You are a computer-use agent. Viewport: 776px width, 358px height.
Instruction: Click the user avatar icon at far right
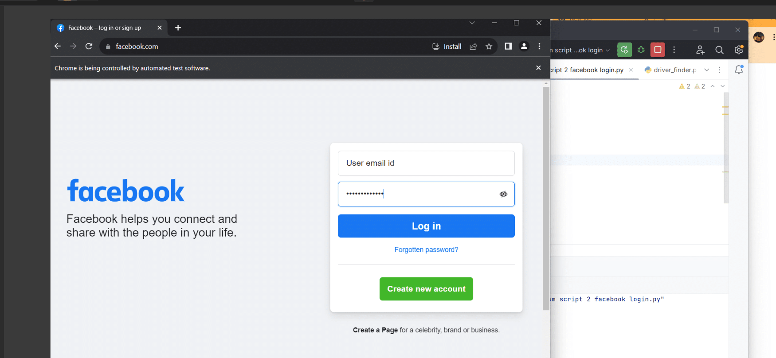tap(759, 37)
